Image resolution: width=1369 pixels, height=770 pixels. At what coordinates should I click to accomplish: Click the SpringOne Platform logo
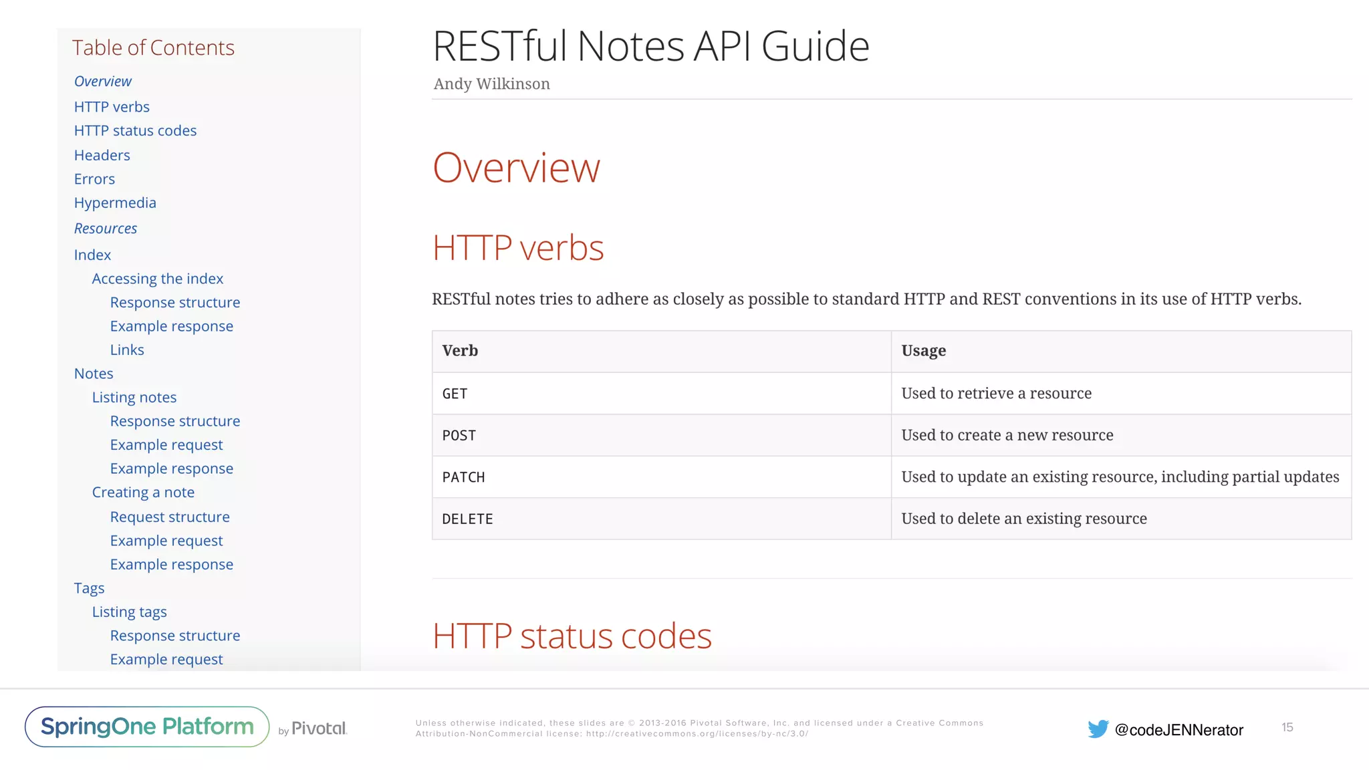point(147,727)
